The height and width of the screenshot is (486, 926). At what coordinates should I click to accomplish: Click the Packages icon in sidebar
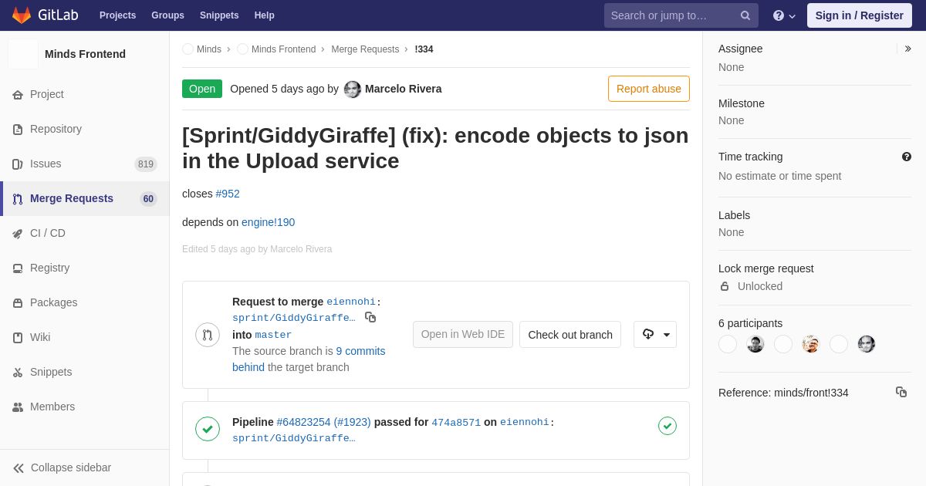coord(18,303)
